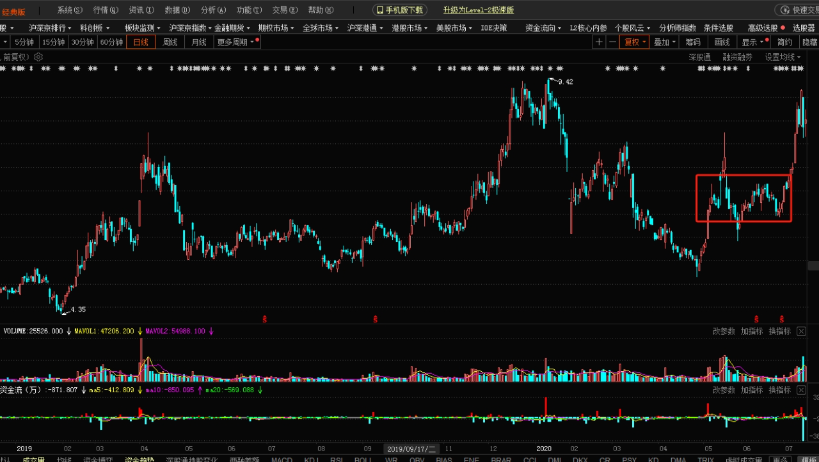Expand 个股风云 dropdown
Screen dimensions: 819x462
click(632, 28)
